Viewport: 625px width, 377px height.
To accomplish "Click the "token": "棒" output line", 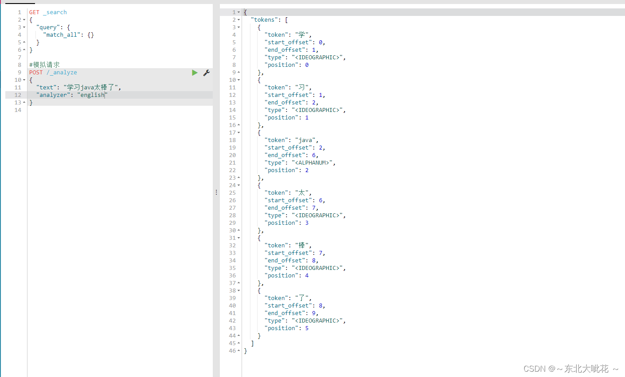I will tap(288, 246).
